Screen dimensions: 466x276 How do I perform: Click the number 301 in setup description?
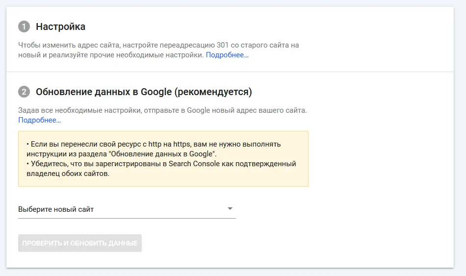pyautogui.click(x=223, y=45)
